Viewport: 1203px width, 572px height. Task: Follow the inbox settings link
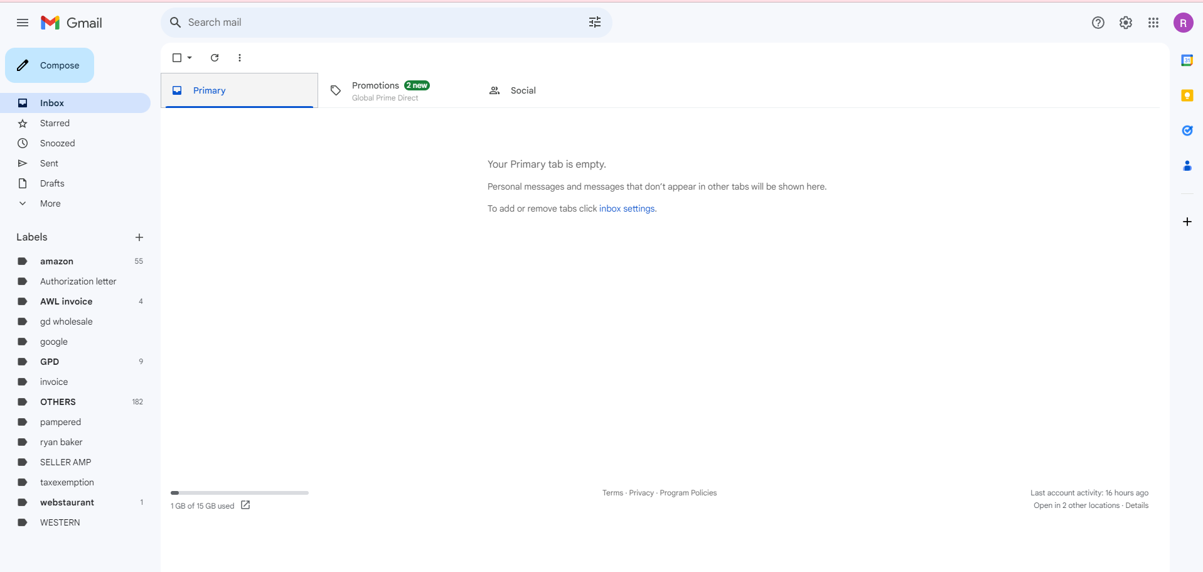(x=627, y=208)
